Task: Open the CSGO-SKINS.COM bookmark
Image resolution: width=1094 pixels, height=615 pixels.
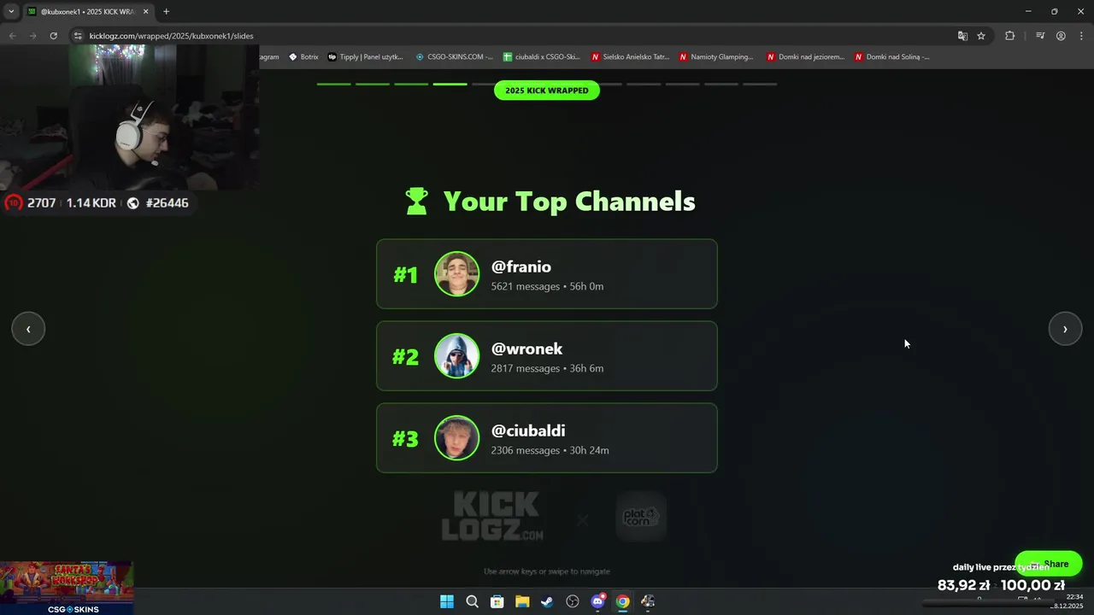Action: click(455, 57)
